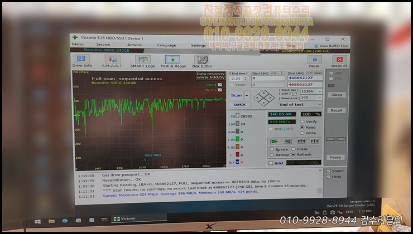The height and width of the screenshot is (234, 413).
Task: Toggle the block size auto checkbox
Action: click(294, 94)
